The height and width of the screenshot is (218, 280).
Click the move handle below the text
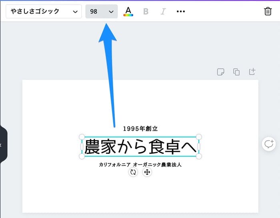pyautogui.click(x=147, y=172)
